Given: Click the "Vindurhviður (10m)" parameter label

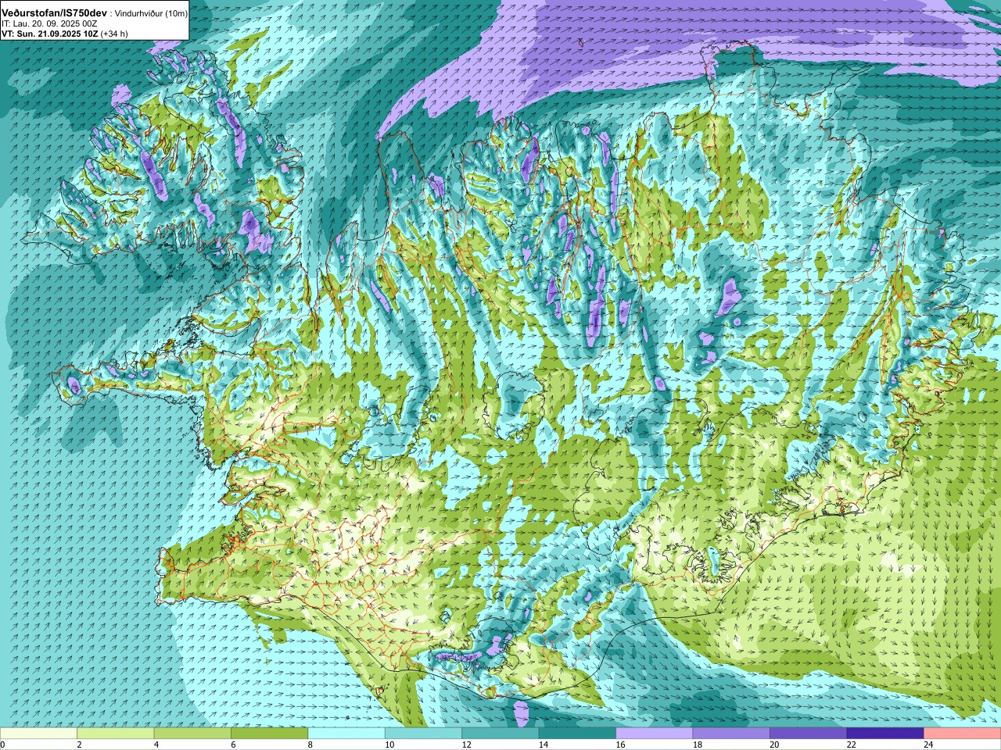Looking at the screenshot, I should pyautogui.click(x=152, y=14).
